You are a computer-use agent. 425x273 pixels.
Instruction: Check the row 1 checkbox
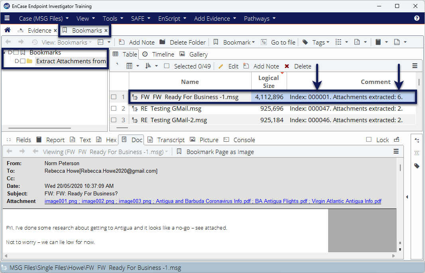click(114, 97)
